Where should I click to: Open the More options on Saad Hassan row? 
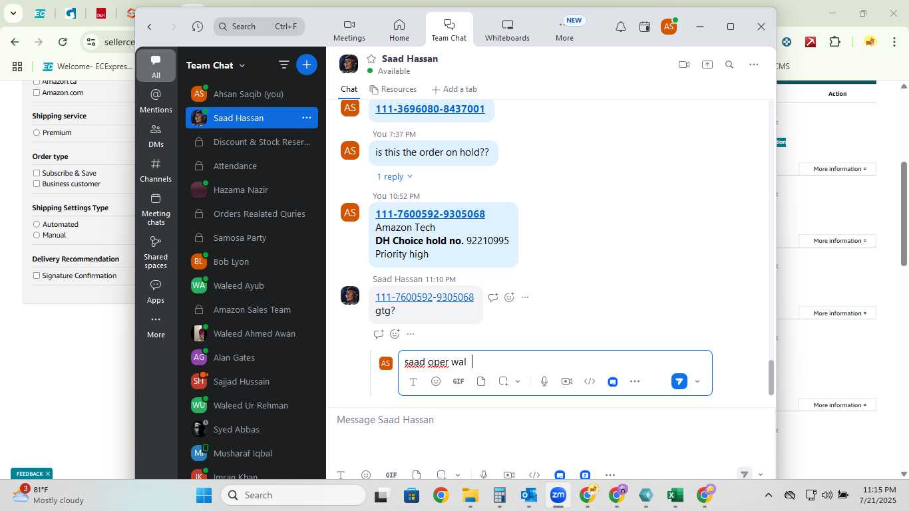coord(307,118)
